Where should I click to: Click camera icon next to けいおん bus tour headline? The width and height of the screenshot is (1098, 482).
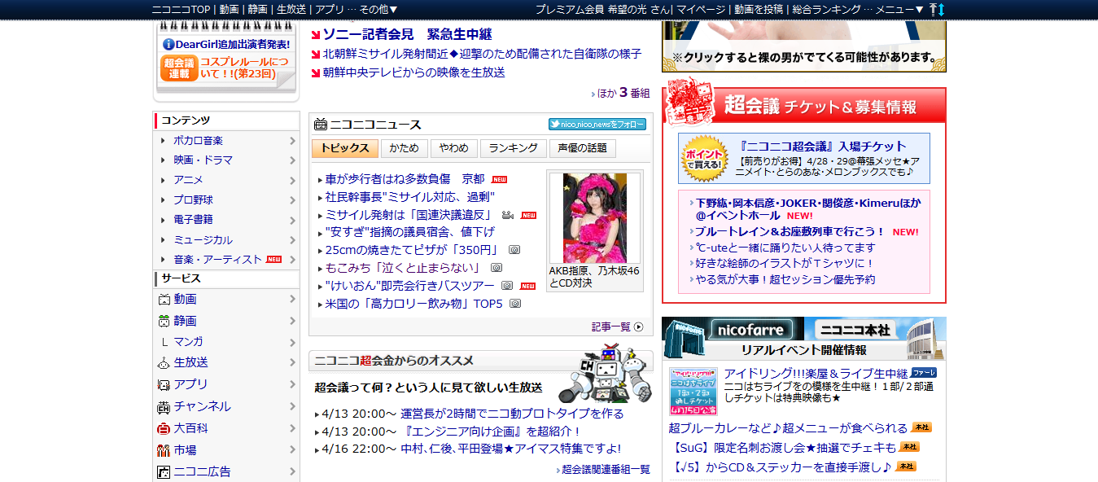[507, 286]
